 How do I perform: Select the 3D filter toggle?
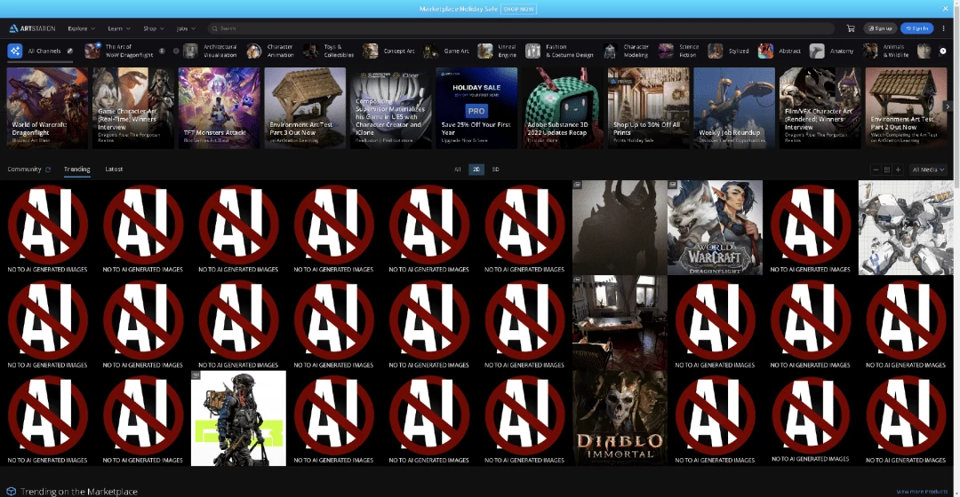[x=495, y=170]
